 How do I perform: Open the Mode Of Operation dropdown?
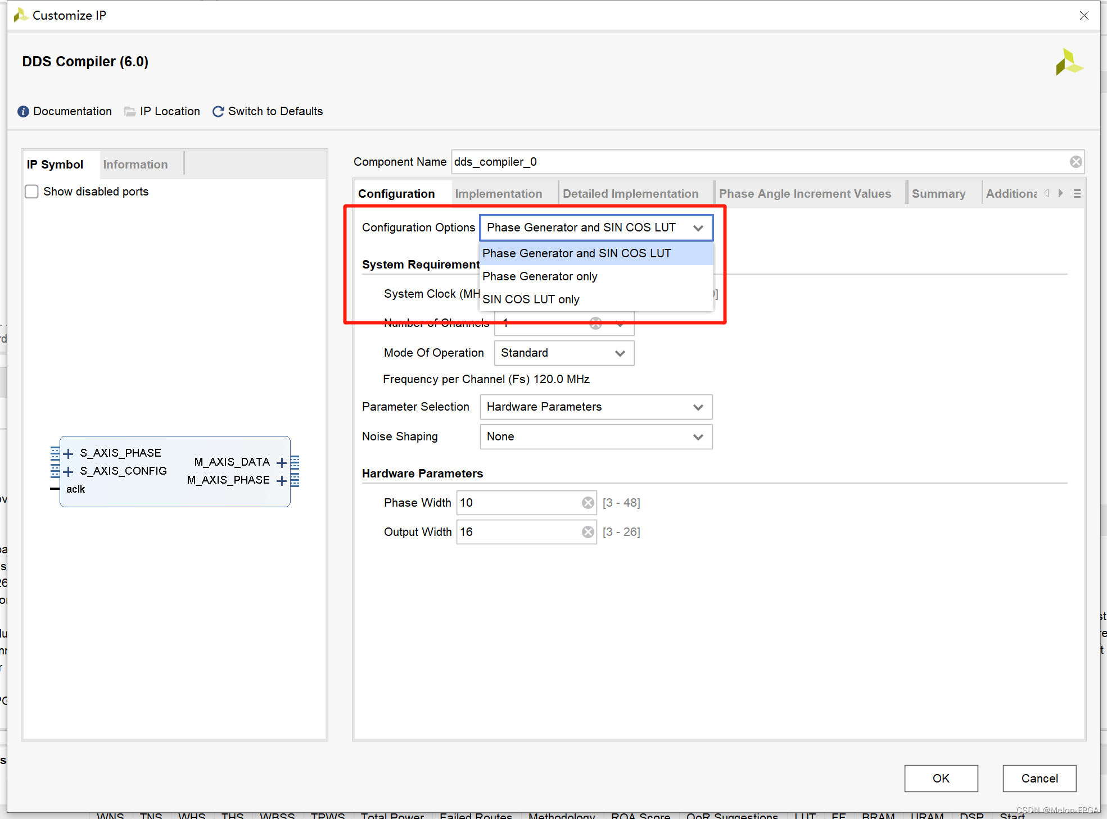[x=564, y=353]
